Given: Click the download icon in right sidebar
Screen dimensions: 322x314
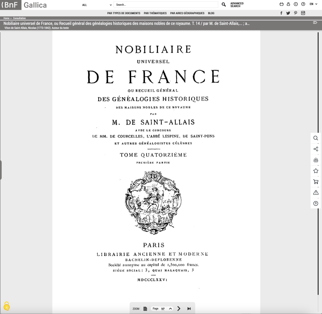Looking at the screenshot, I should click(x=316, y=160).
